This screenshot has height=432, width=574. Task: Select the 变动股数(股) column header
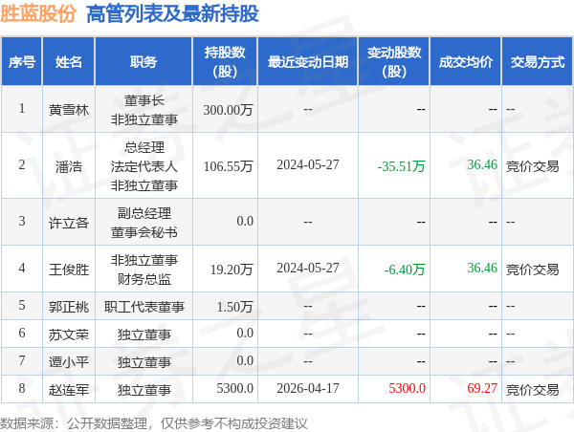pyautogui.click(x=394, y=62)
